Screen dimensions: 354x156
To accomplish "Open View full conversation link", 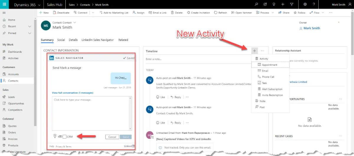I will coord(72,93).
